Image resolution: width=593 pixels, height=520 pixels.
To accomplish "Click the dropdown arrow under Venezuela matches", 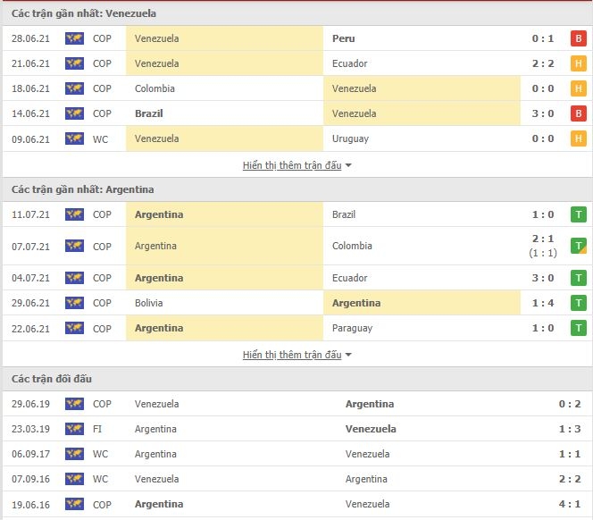I will (x=348, y=165).
